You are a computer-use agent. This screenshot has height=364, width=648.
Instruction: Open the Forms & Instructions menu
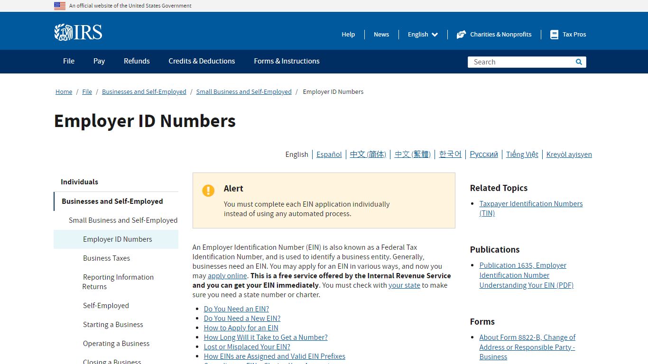[287, 61]
